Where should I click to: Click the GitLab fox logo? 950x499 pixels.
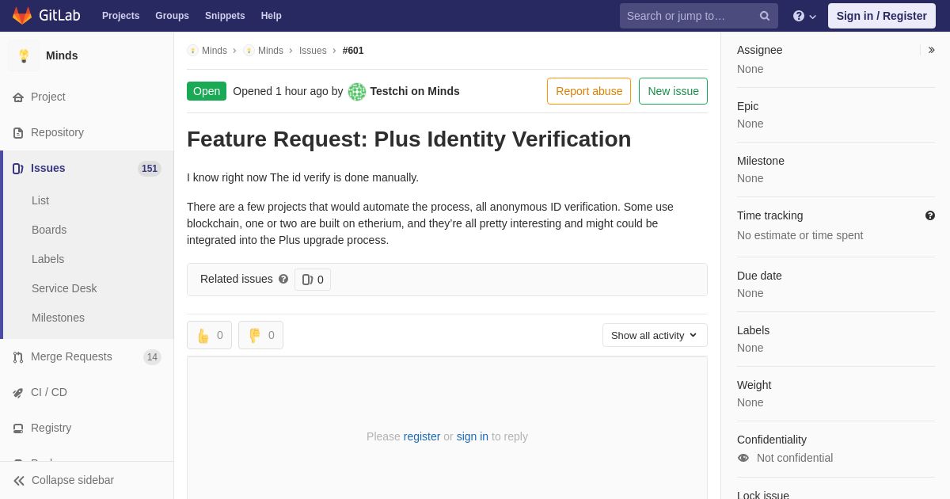pos(22,16)
